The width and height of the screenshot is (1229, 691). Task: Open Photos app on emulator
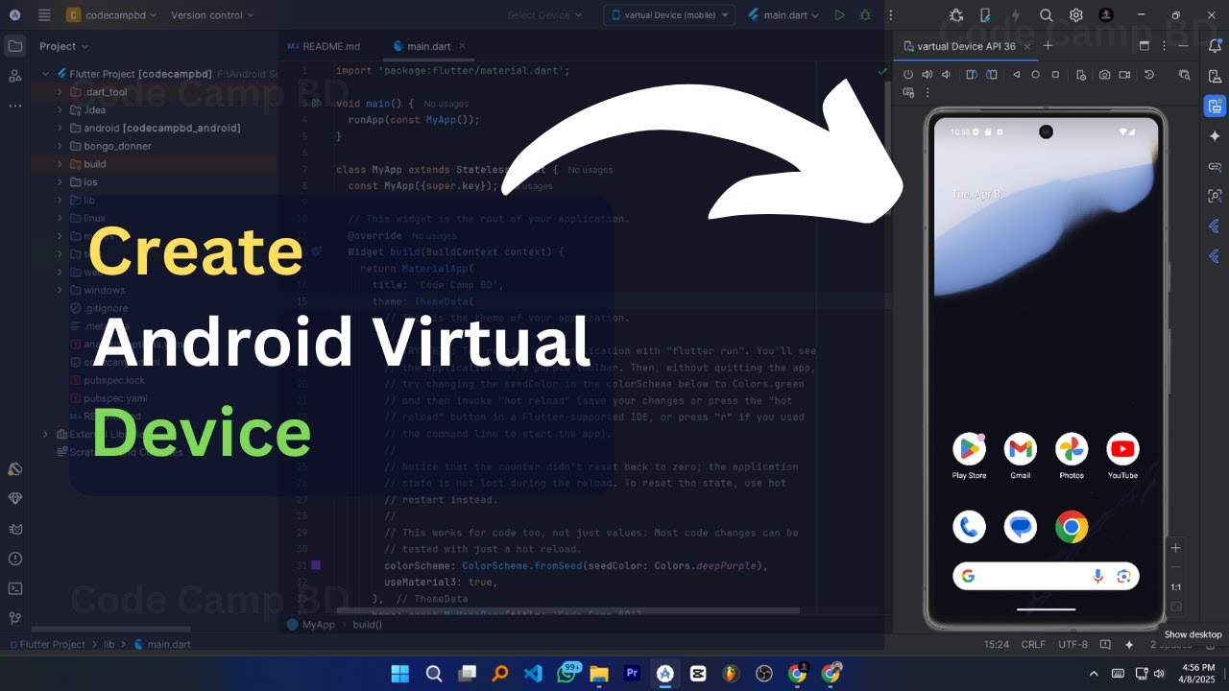point(1072,449)
